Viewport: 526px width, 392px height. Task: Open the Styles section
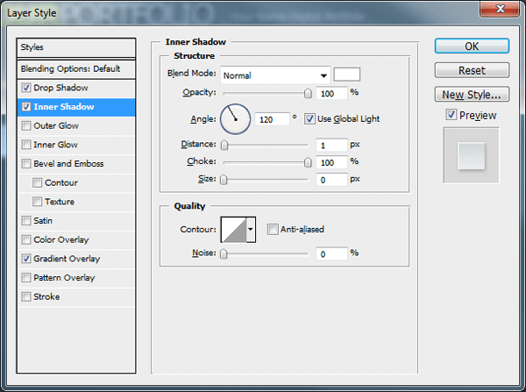click(77, 47)
